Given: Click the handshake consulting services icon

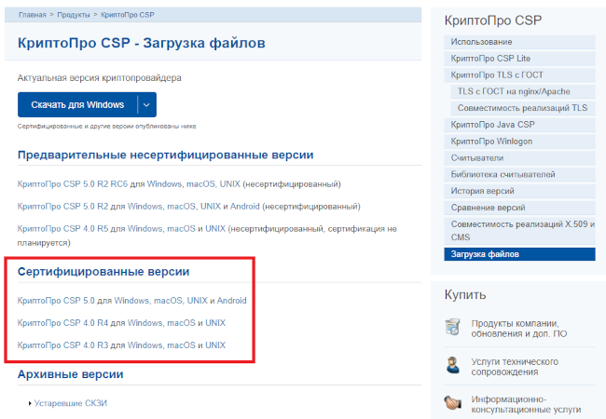Looking at the screenshot, I should coord(452,403).
